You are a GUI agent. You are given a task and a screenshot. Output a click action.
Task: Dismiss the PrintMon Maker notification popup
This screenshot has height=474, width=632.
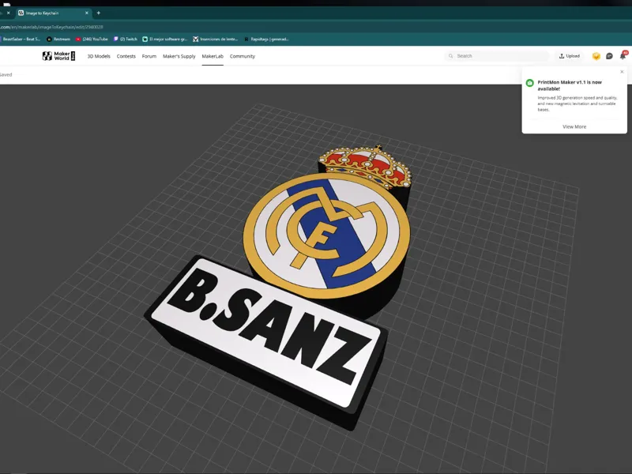click(622, 72)
